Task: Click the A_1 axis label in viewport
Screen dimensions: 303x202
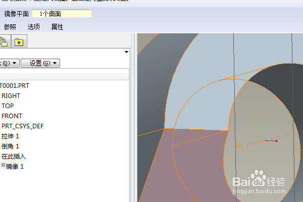Action: (242, 146)
